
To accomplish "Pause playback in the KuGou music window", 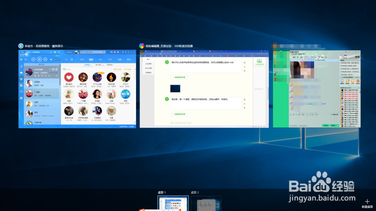I will [x=39, y=59].
